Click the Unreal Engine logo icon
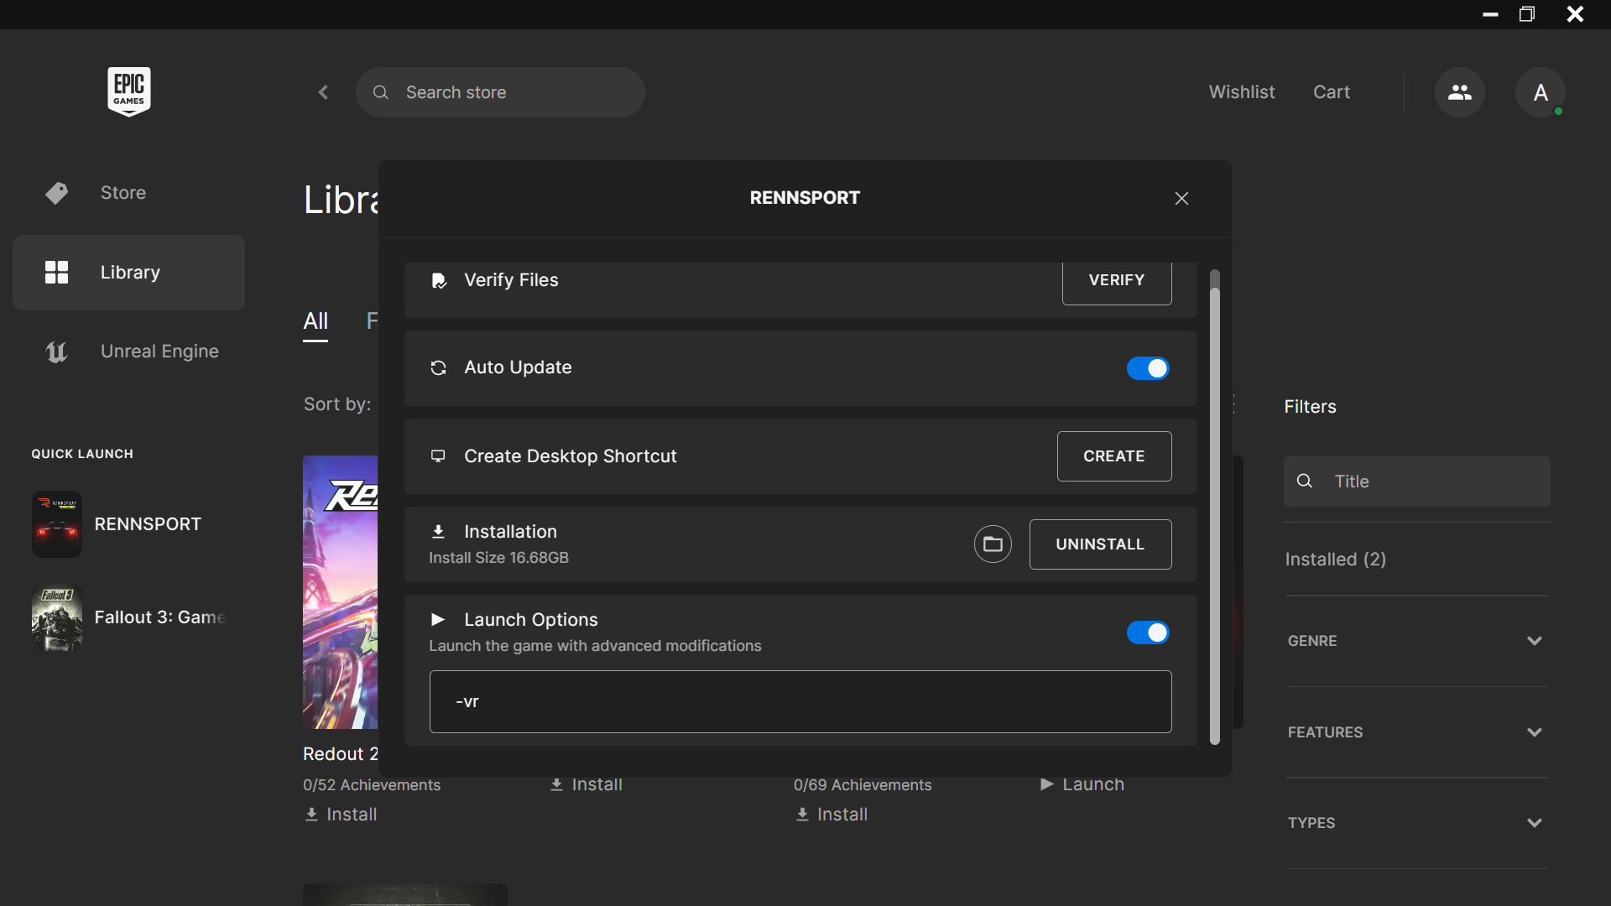The height and width of the screenshot is (906, 1611). (x=56, y=351)
